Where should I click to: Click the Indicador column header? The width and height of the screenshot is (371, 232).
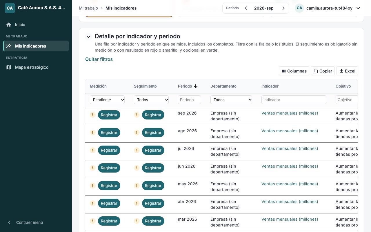270,86
